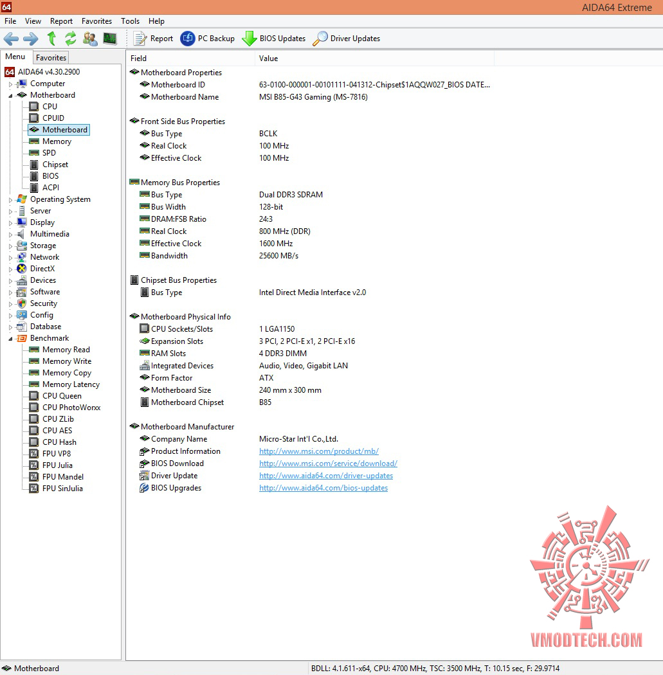Open the aida64.com driver-updates link
This screenshot has height=675, width=663.
click(326, 476)
